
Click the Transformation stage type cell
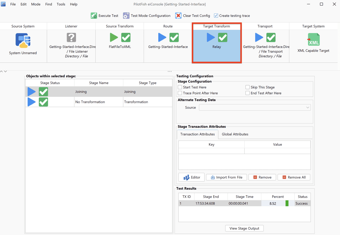[x=148, y=102]
